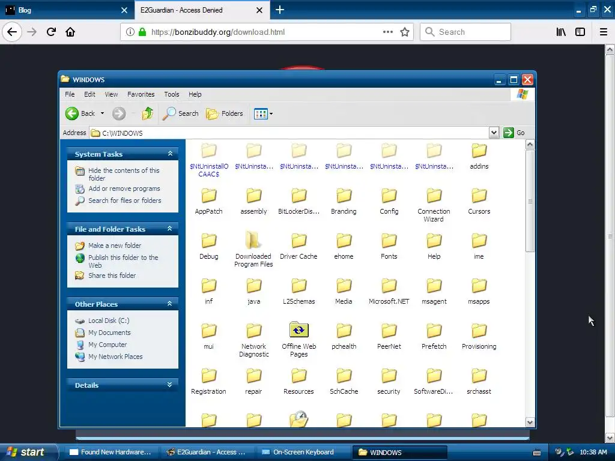Go back in the WINDOWS explorer window

pos(80,113)
